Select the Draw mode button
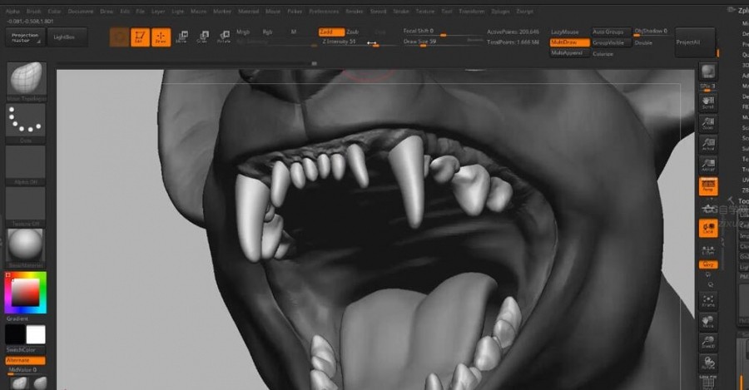 161,37
